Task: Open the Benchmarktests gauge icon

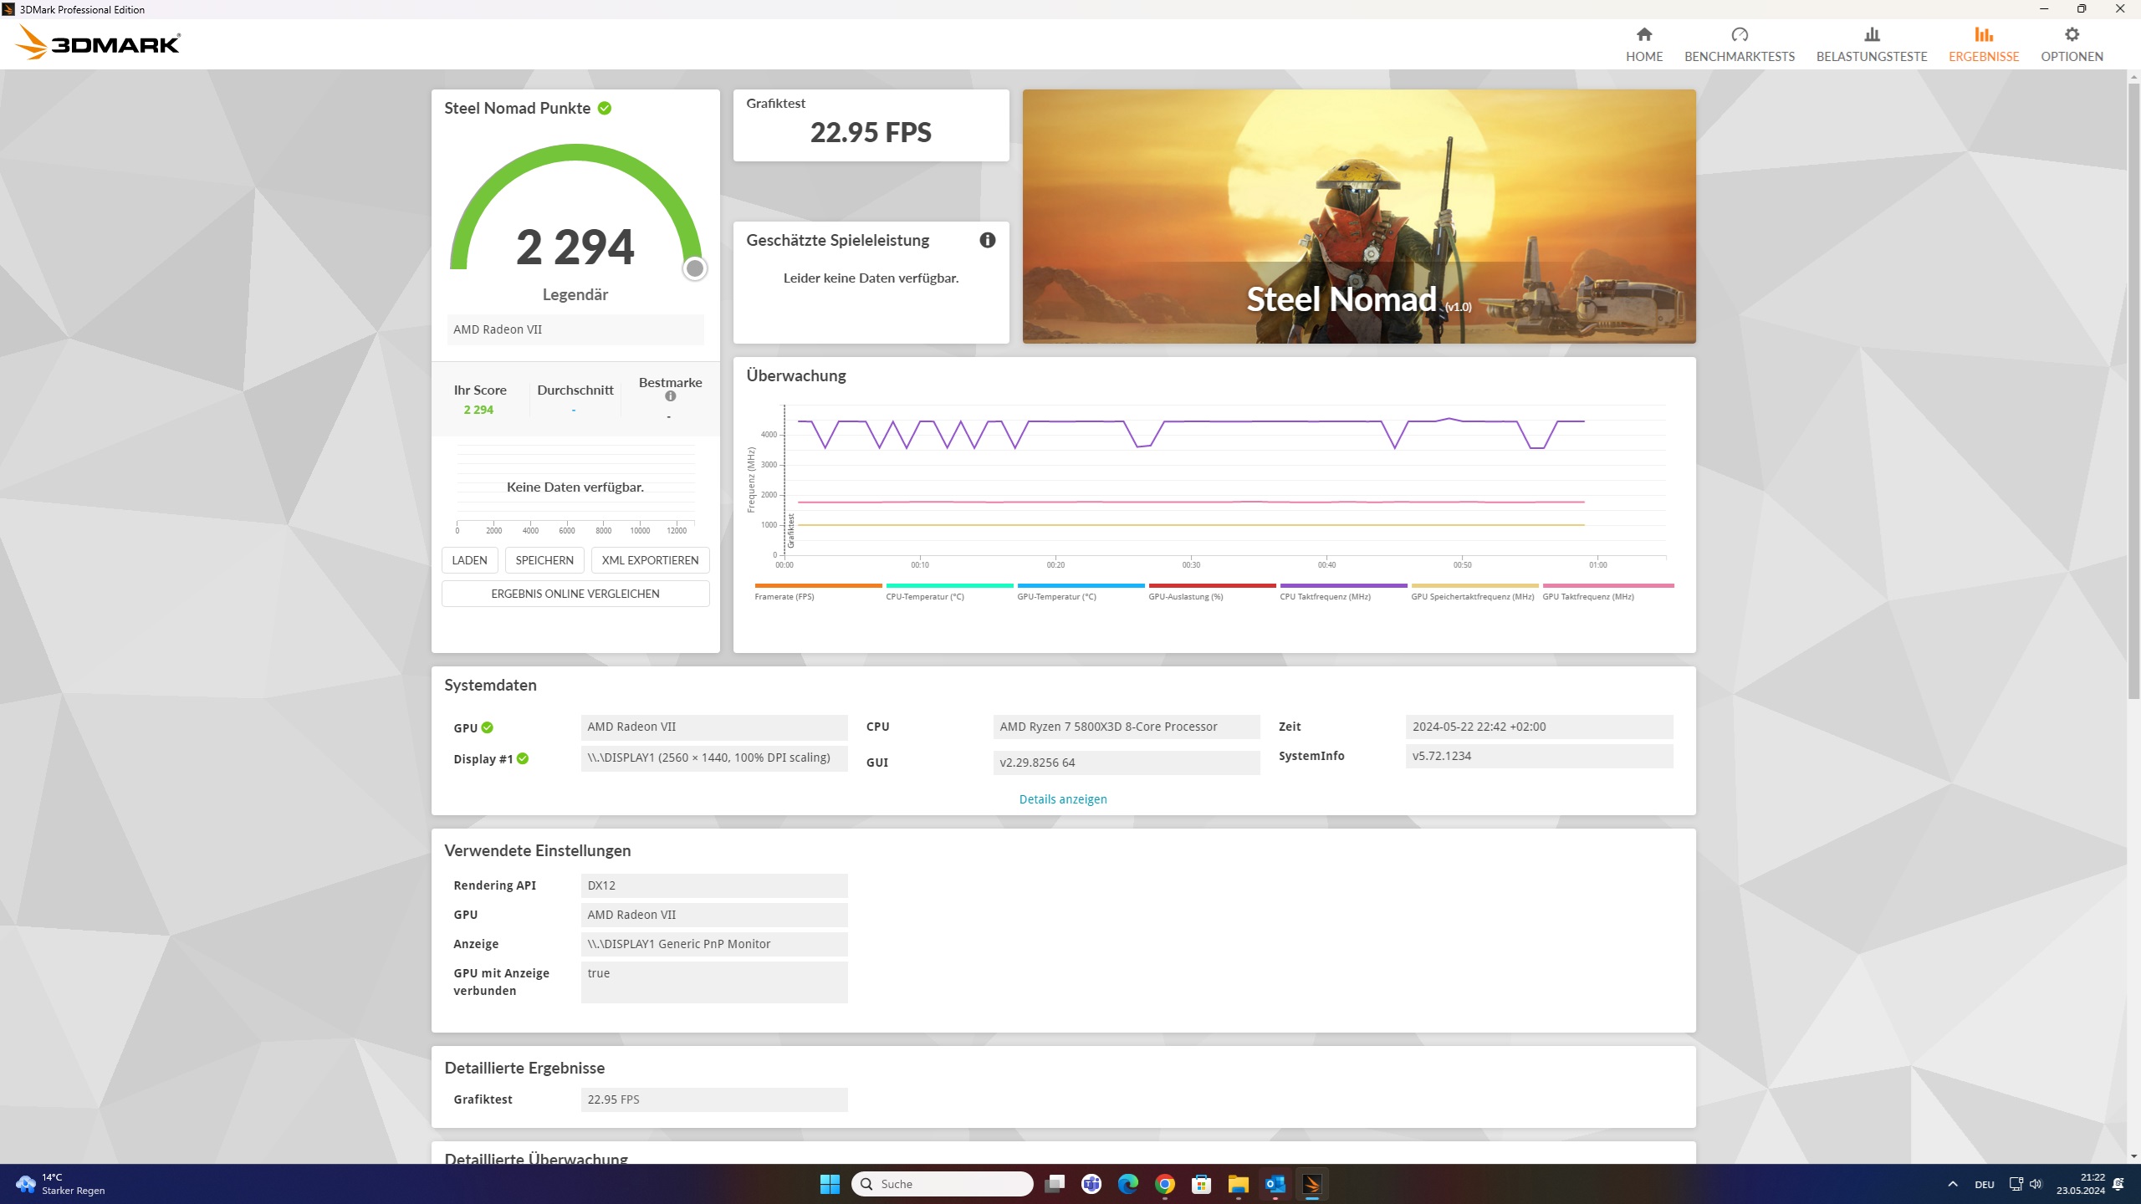Action: click(1739, 34)
